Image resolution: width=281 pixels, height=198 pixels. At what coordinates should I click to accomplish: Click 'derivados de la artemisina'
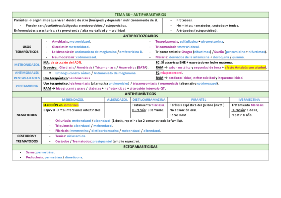[x=189, y=57]
